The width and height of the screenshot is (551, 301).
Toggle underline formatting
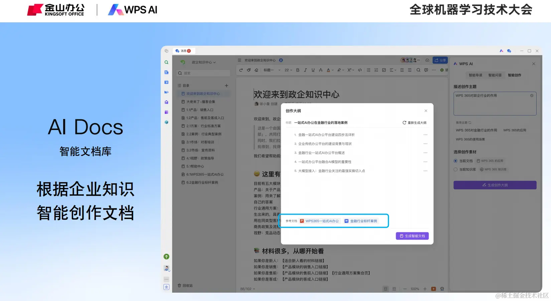pos(313,70)
